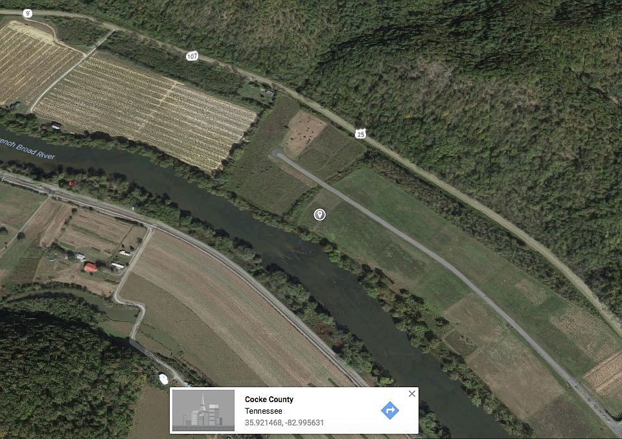Click the small house beside route 107
The width and height of the screenshot is (622, 439).
click(268, 94)
